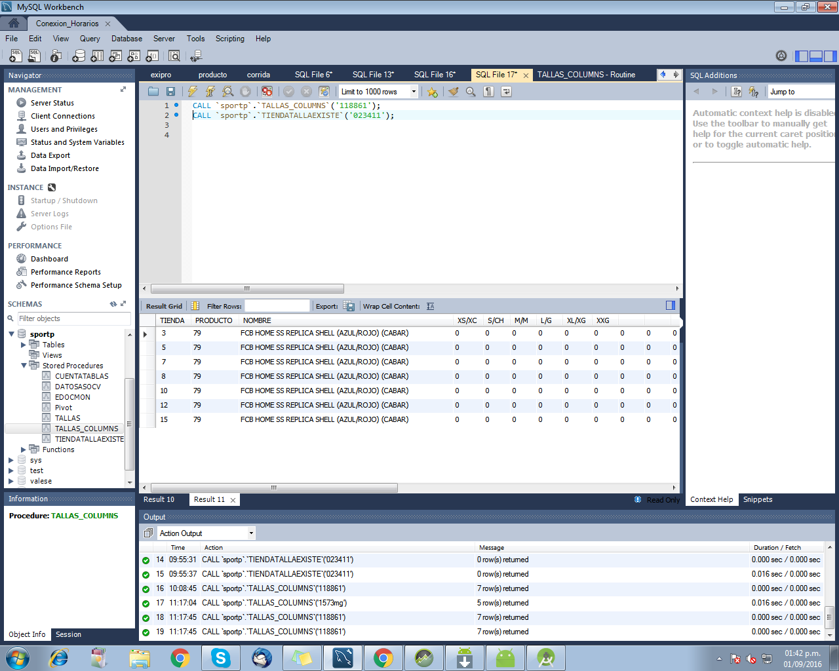Expand the valese schema
839x671 pixels.
point(11,481)
